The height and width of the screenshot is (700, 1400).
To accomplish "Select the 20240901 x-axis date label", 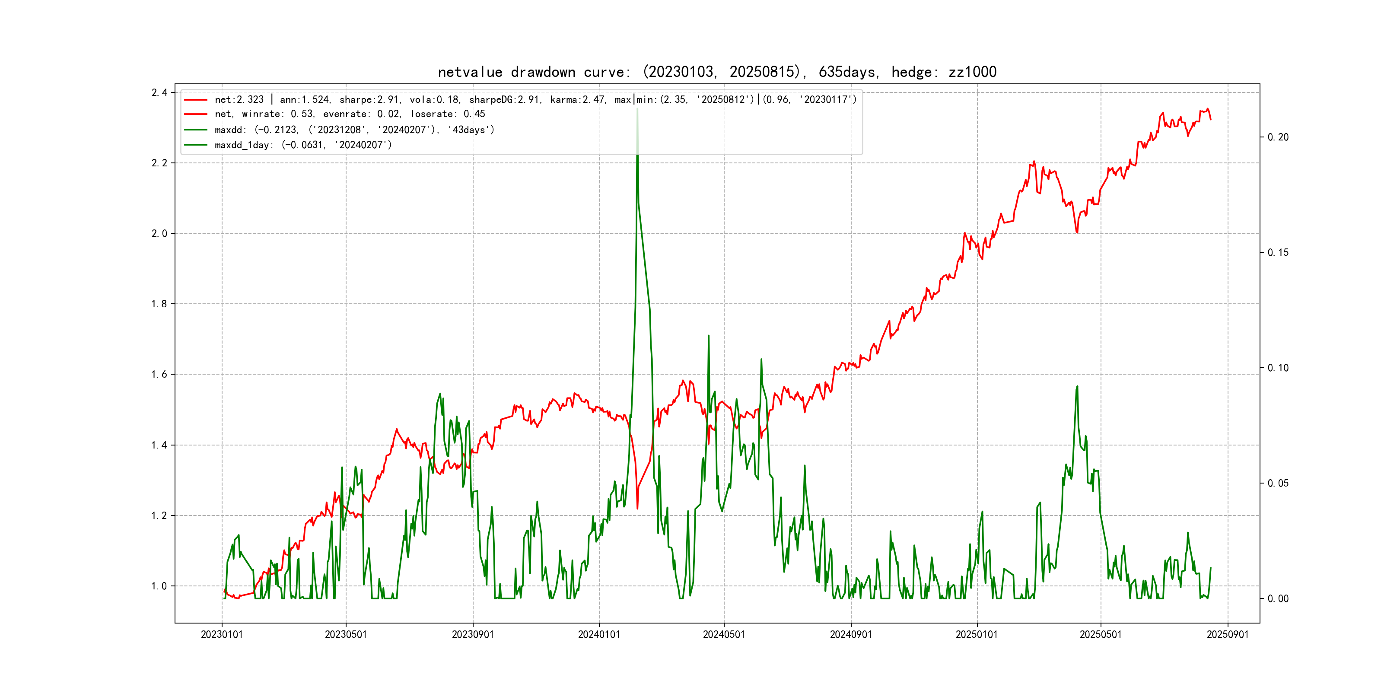I will pos(850,634).
